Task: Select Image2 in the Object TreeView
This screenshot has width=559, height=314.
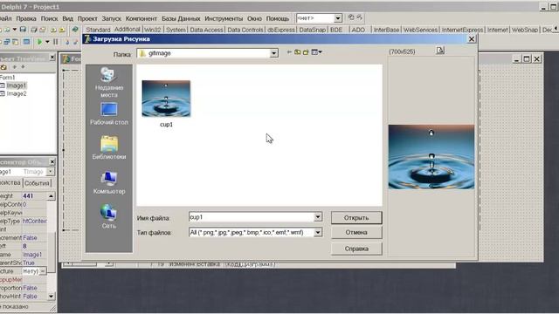Action: pyautogui.click(x=17, y=93)
